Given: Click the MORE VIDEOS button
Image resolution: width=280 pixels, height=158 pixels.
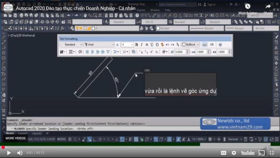Looking at the screenshot, I should click(x=16, y=138).
